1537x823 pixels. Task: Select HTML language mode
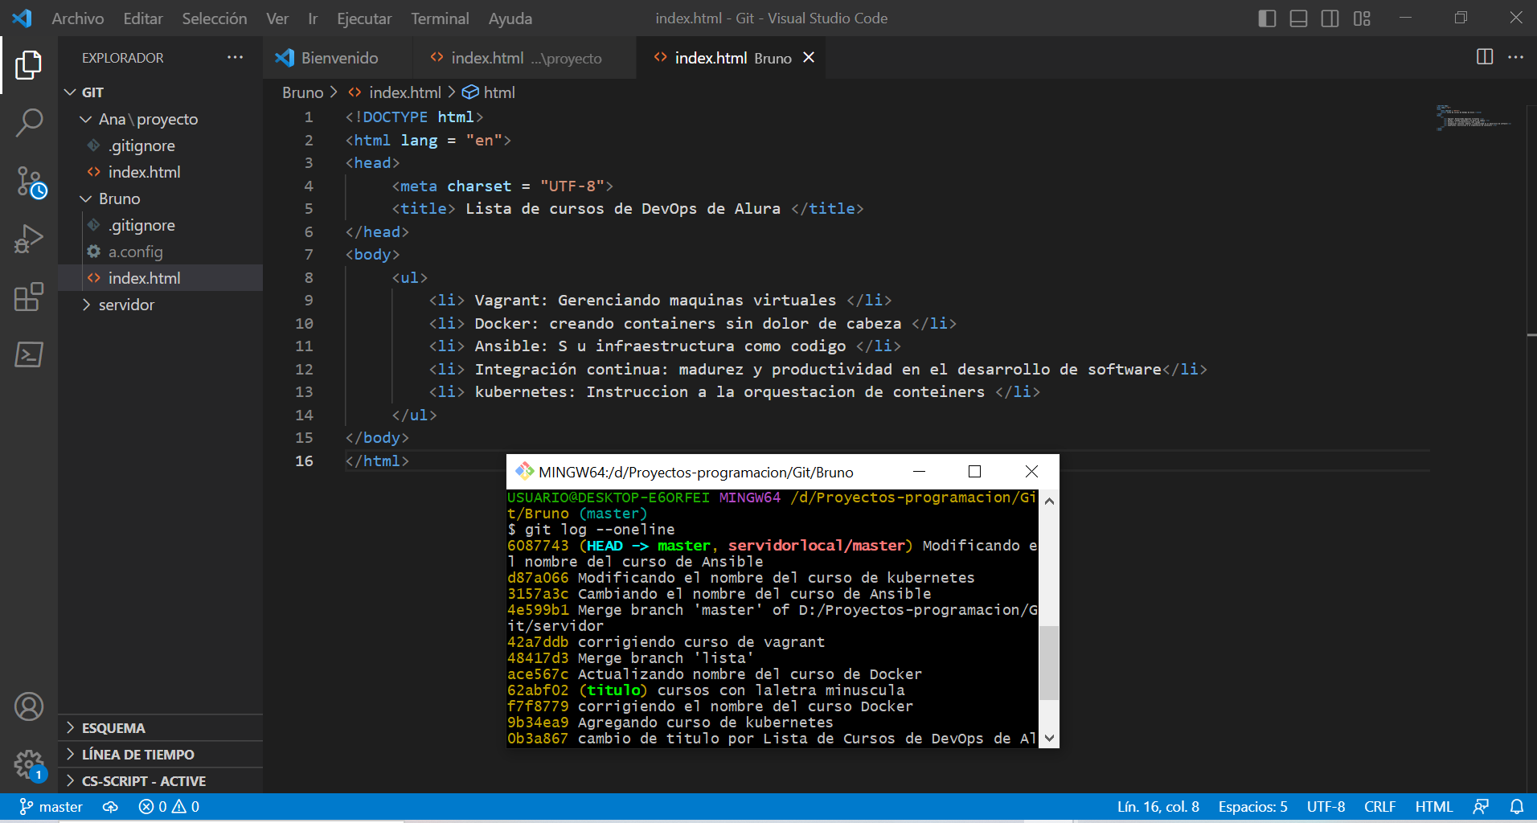(1433, 806)
